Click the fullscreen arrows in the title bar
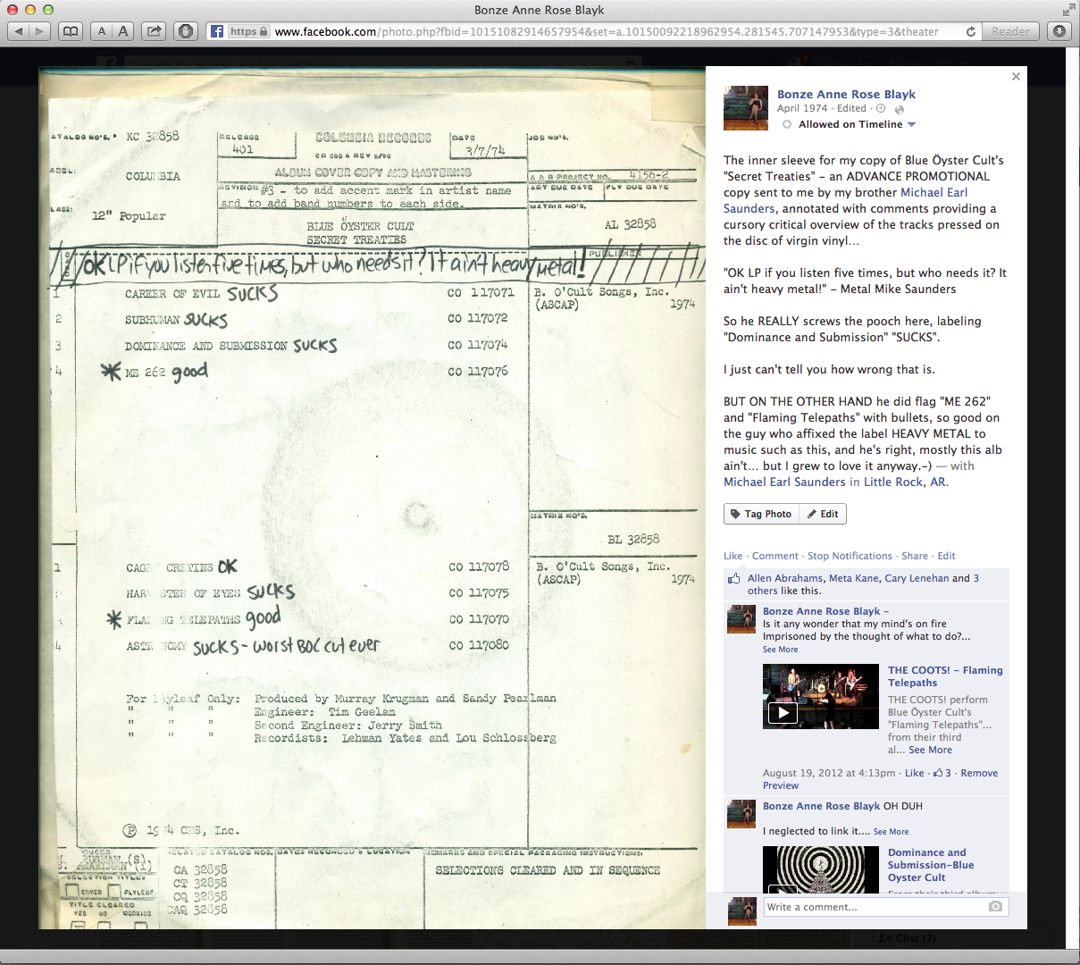 click(1067, 10)
